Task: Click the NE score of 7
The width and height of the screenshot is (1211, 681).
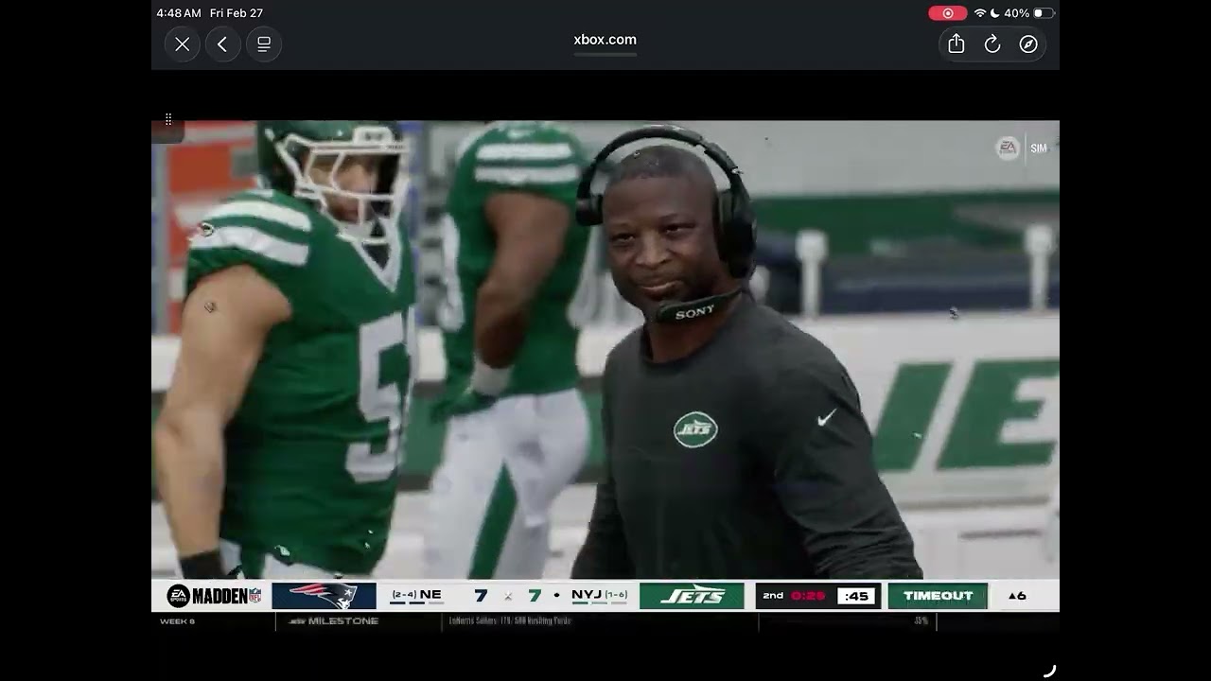Action: click(x=482, y=596)
